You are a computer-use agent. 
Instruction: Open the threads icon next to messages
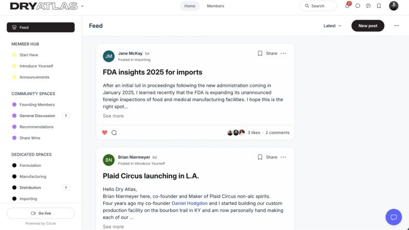(368, 6)
